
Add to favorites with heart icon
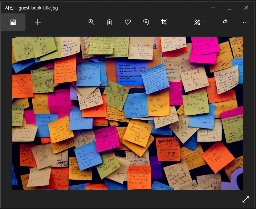[x=128, y=22]
